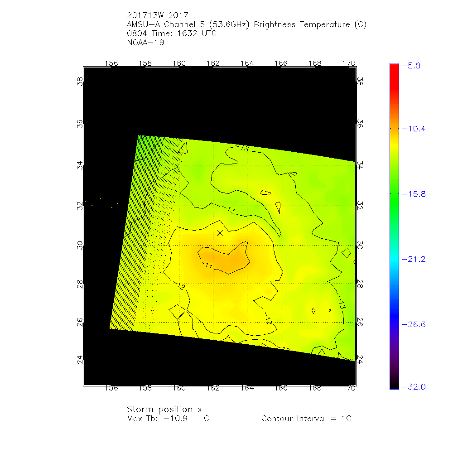This screenshot has height=453, width=453.
Task: Click the -32.0 colorbar label
Action: tap(414, 386)
